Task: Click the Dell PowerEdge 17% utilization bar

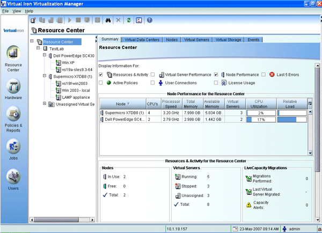Action: tap(261, 119)
